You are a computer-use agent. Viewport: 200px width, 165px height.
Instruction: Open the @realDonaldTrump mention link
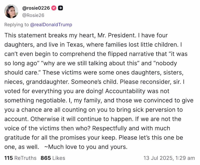(51, 25)
